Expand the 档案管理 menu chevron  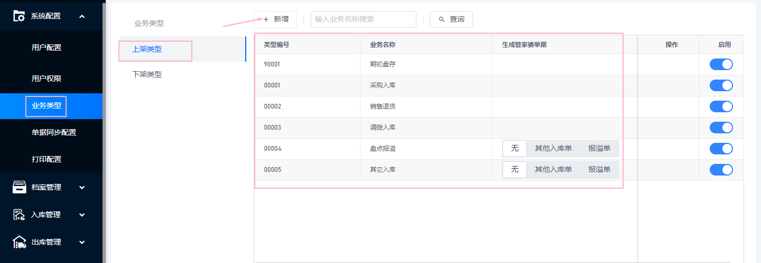82,187
